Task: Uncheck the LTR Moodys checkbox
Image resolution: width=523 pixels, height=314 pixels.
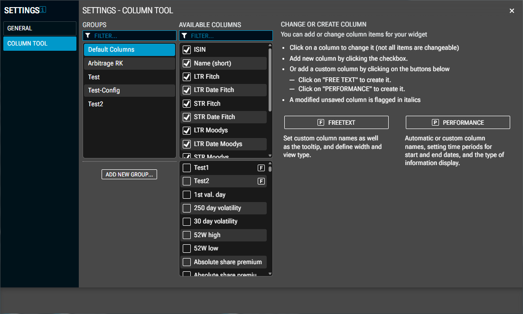Action: tap(187, 130)
